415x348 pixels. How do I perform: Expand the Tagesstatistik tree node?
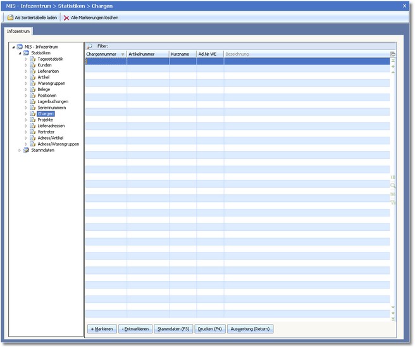(26, 59)
